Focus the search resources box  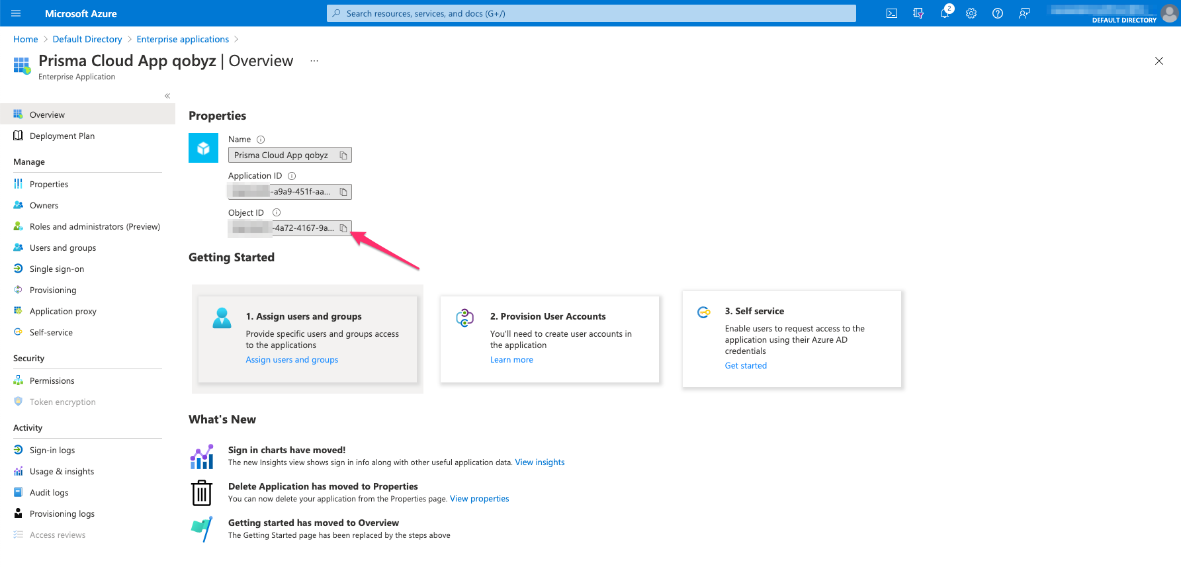(x=591, y=13)
